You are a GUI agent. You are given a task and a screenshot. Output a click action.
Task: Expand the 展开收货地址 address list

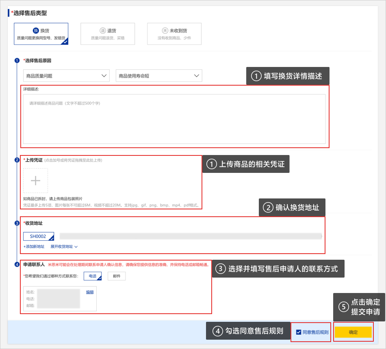click(x=64, y=246)
